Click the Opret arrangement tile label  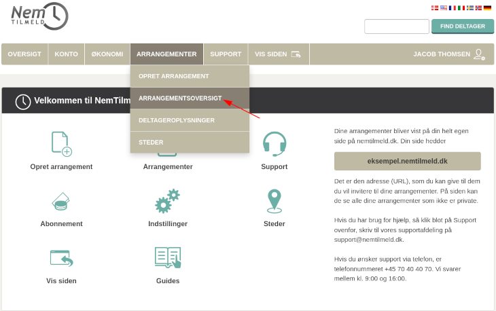coord(61,167)
